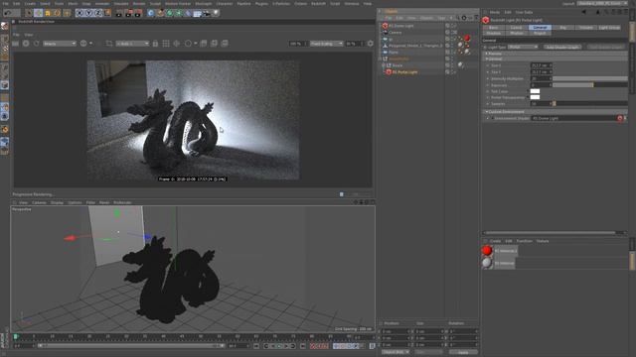Click the search icon in Objects panel

pyautogui.click(x=458, y=18)
